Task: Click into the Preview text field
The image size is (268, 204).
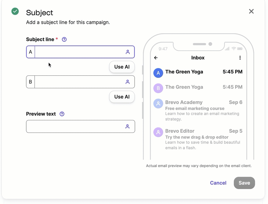Action: click(x=75, y=126)
